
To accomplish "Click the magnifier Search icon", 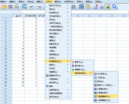I will pos(115,7).
